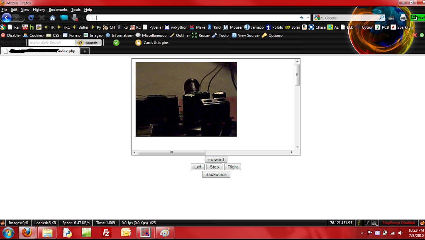
Task: Click the green h bookmark icon
Action: coord(32,27)
